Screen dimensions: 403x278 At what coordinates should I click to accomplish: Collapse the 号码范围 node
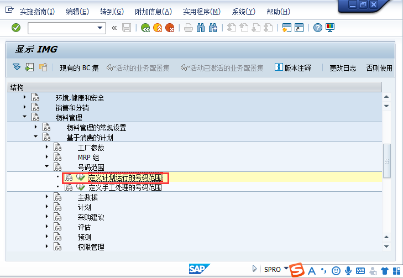click(47, 166)
